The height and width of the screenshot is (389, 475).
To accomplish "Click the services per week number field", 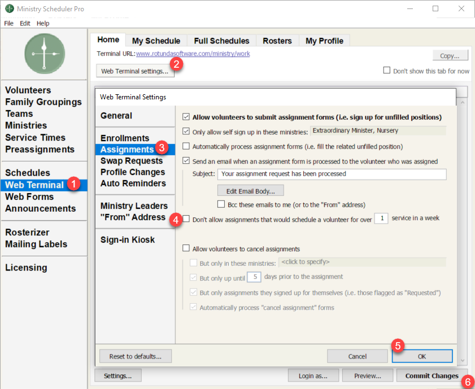I will pyautogui.click(x=381, y=218).
